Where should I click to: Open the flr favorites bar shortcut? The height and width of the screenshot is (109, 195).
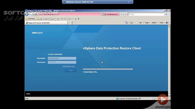[x=77, y=19]
